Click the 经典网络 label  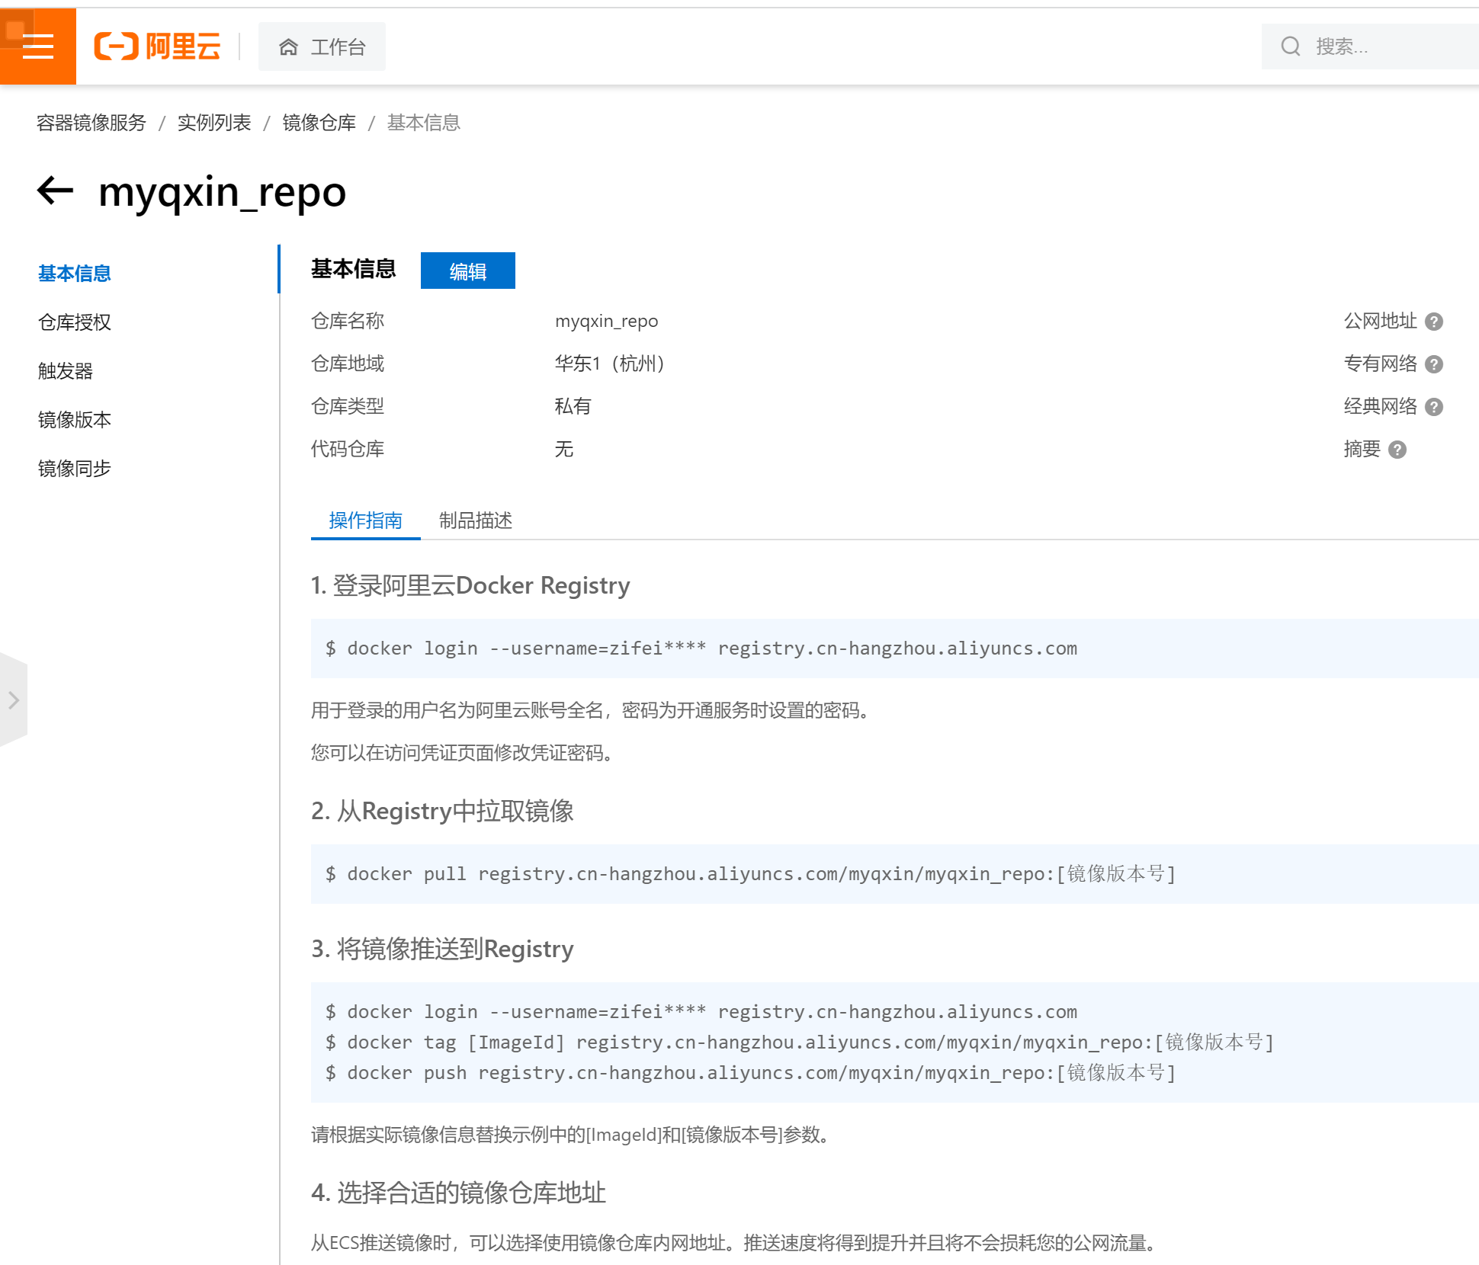[x=1381, y=406]
